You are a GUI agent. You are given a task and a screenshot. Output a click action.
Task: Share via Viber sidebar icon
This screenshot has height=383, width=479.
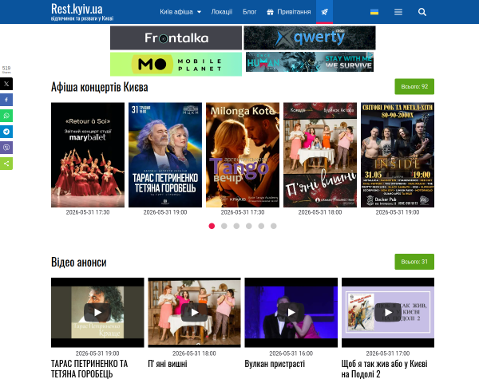point(6,148)
